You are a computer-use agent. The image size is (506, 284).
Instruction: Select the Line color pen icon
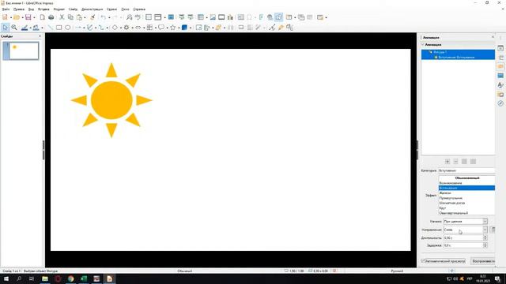[x=25, y=28]
